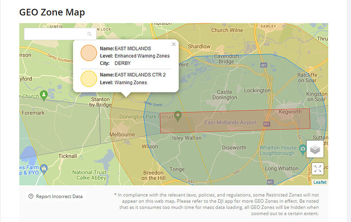Image resolution: width=351 pixels, height=222 pixels.
Task: Click the orange Enhanced Warning Zone swatch
Action: (x=89, y=53)
